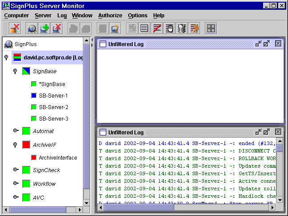Open the Authorize menu
Image resolution: width=288 pixels, height=216 pixels.
click(110, 16)
